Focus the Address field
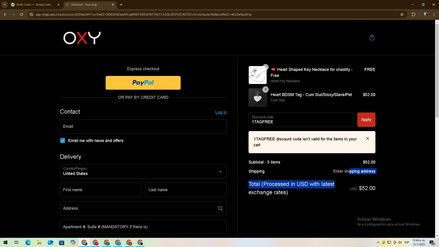Image resolution: width=439 pixels, height=247 pixels. (x=143, y=208)
